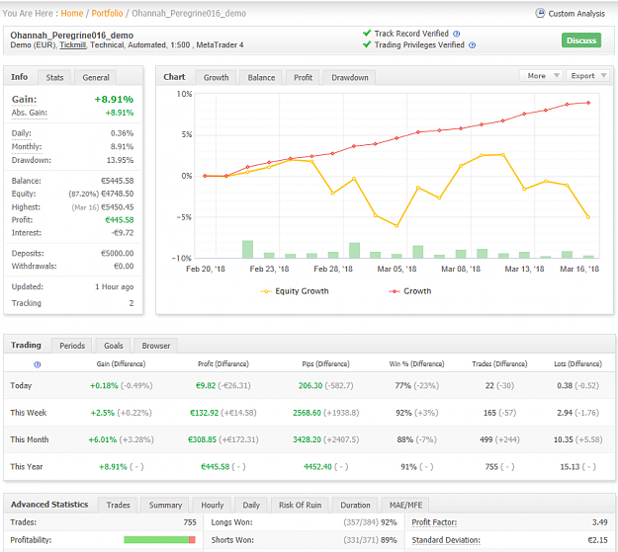Click the Custom Analysis link text
The width and height of the screenshot is (618, 552).
click(576, 14)
